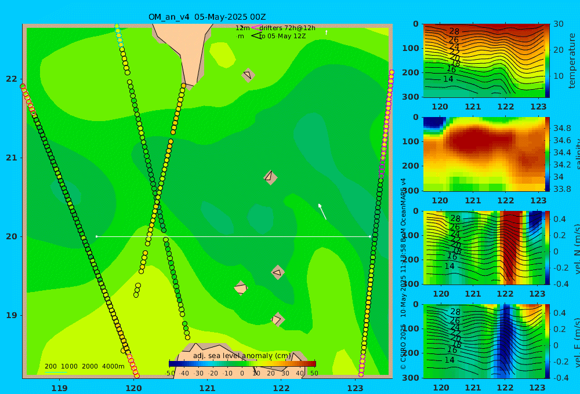
Task: Click the bottom red circle near 120E
Action: point(136,375)
